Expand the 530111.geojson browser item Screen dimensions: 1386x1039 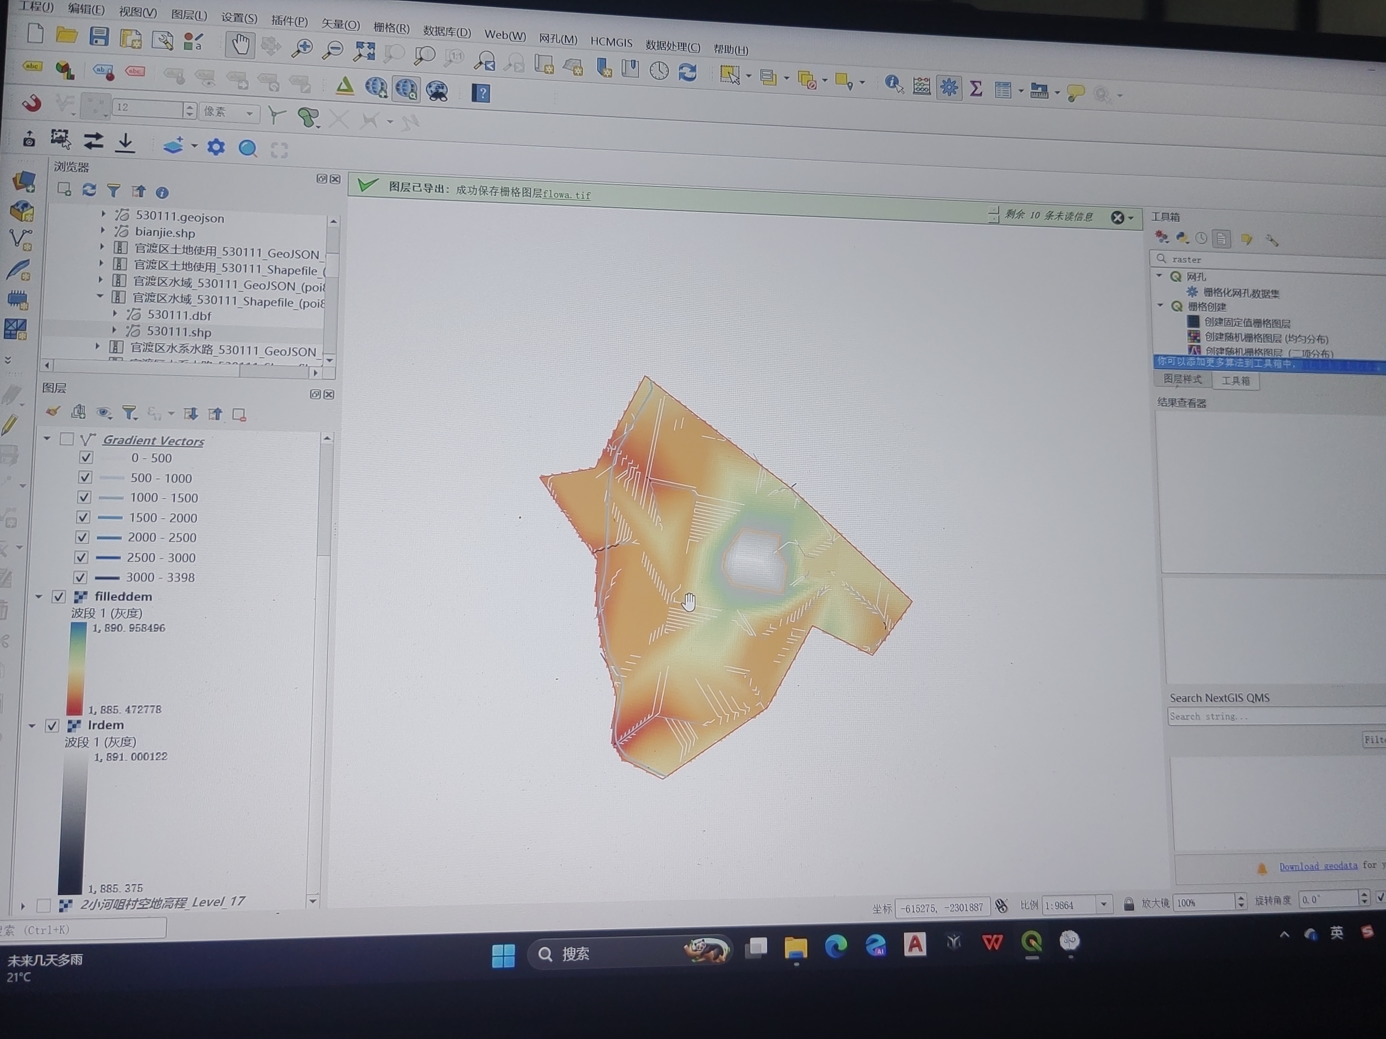[104, 214]
